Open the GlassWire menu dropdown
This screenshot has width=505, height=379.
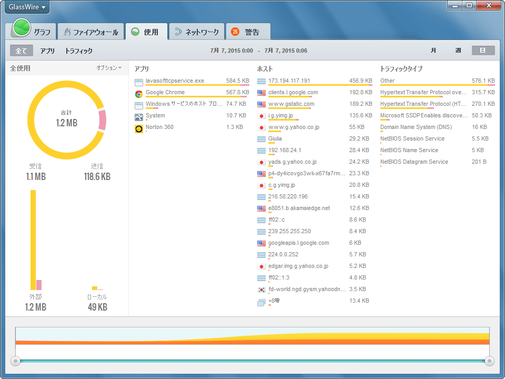27,7
